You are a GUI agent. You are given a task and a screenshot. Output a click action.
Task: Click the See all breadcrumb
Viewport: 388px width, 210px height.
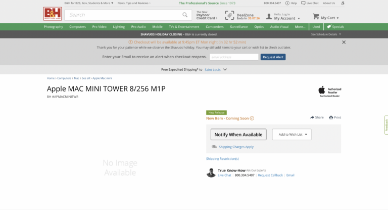(85, 78)
